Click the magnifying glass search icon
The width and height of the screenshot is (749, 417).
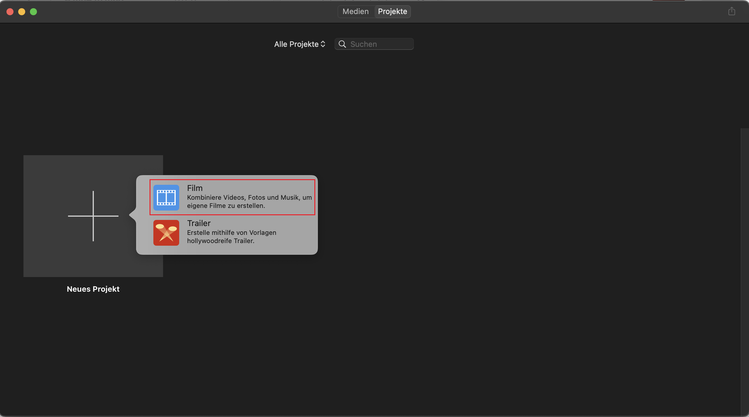[342, 44]
